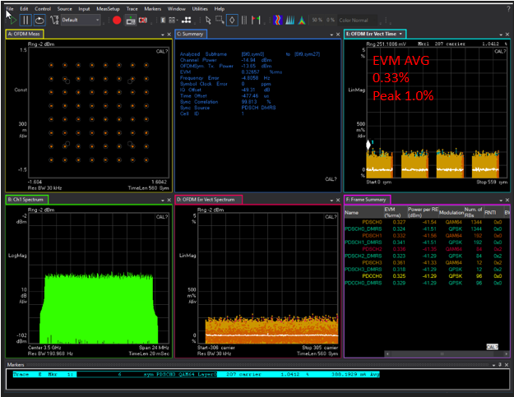Click the Restart measurement icon
Viewport: 514px width, 397px height.
(39, 19)
